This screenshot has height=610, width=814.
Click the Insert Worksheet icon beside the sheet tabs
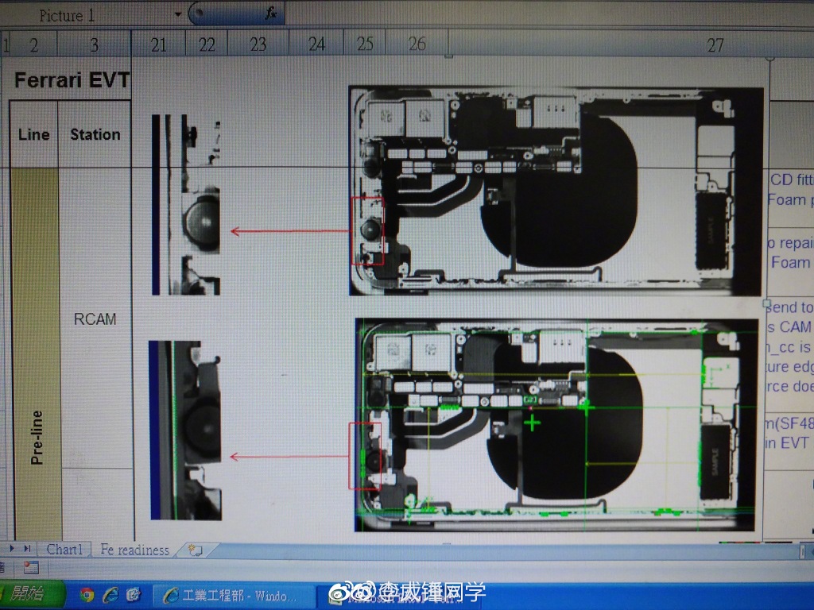[194, 550]
